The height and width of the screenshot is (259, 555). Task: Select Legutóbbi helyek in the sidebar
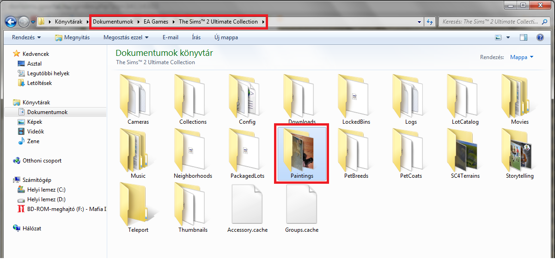(48, 73)
